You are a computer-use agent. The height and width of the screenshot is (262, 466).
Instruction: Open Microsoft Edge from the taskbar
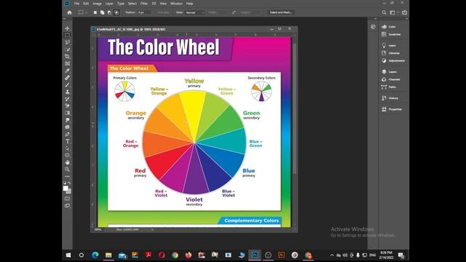point(95,255)
